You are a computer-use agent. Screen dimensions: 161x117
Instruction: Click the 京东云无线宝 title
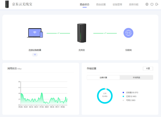(x=22, y=4)
